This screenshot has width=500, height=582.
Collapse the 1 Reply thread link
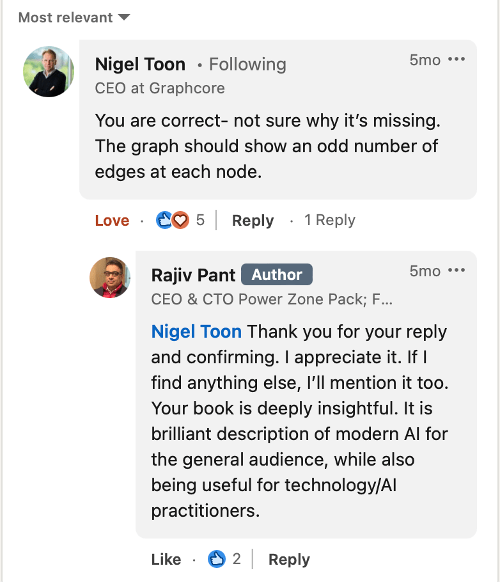tap(329, 221)
